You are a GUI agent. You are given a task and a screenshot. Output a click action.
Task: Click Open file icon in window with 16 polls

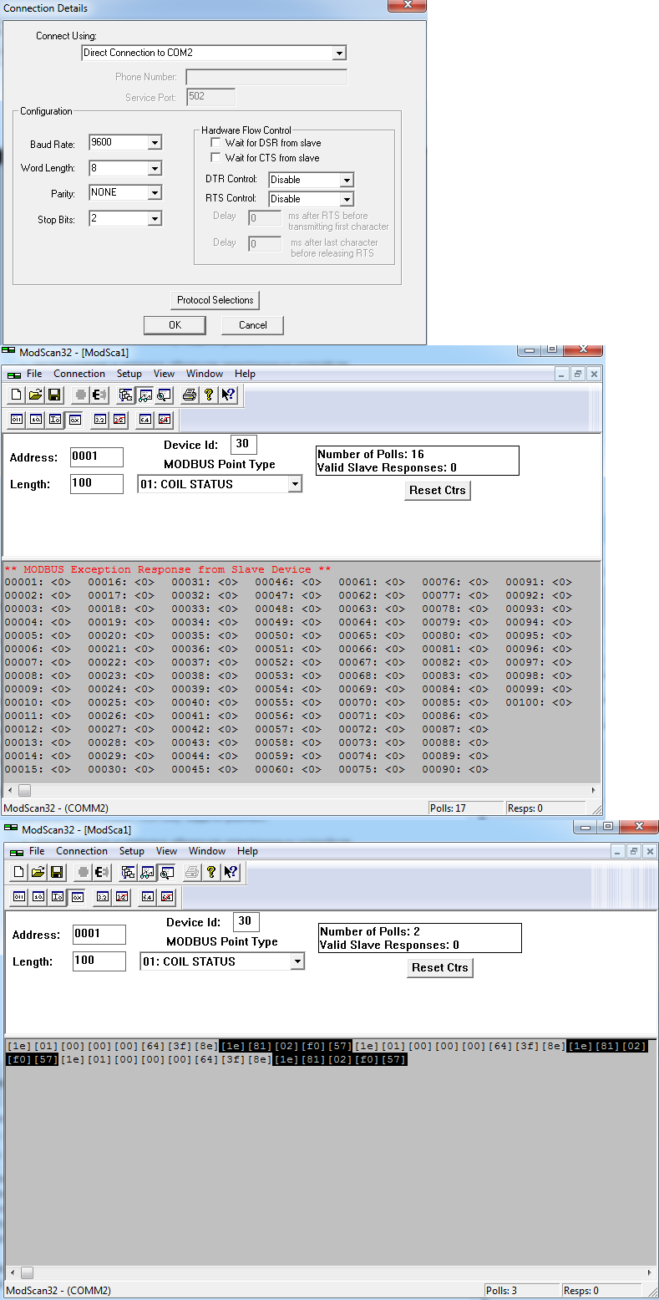(x=35, y=395)
